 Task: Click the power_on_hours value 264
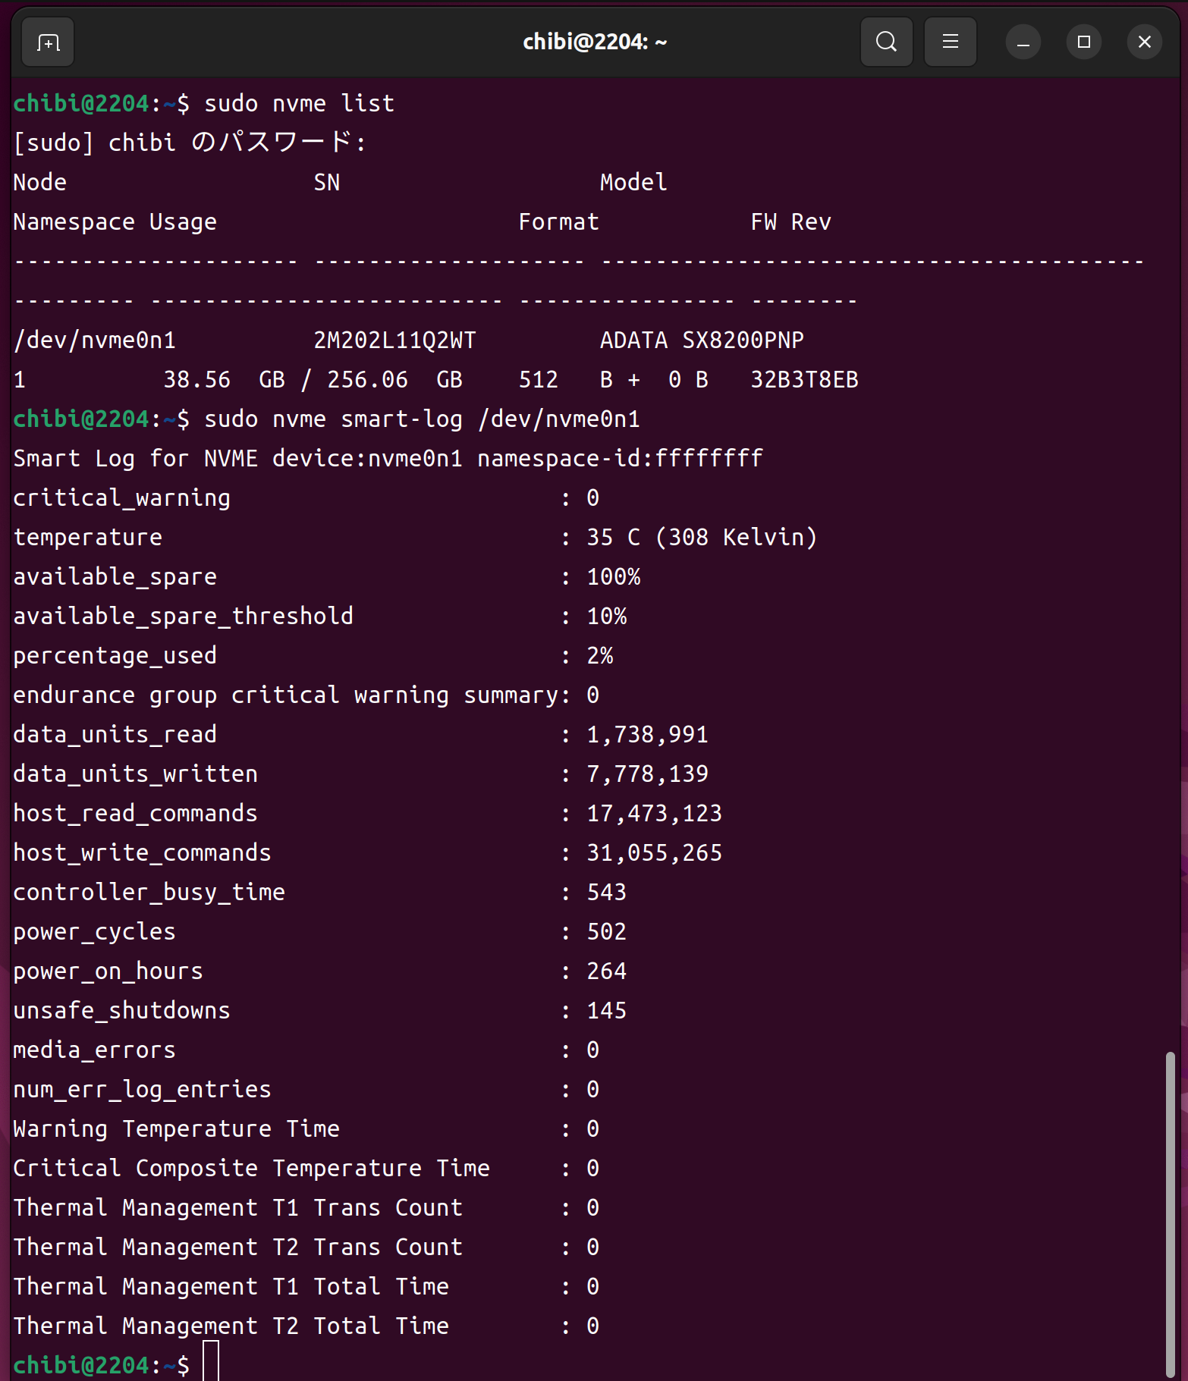tap(606, 971)
